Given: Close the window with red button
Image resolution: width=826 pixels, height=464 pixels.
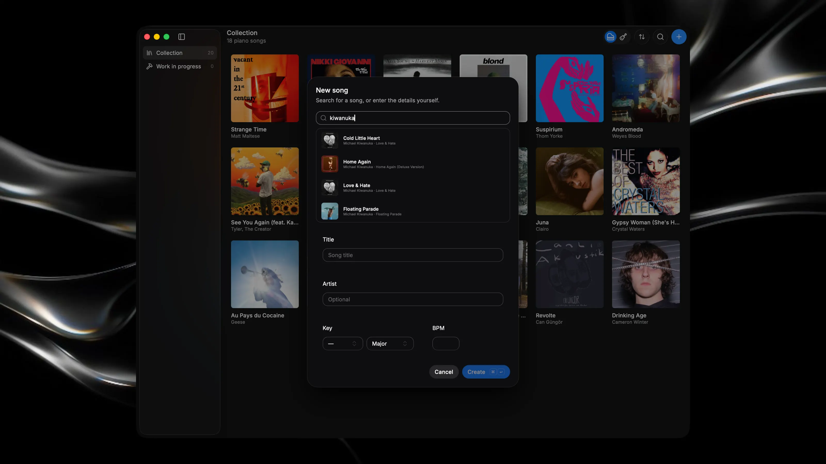Looking at the screenshot, I should coord(147,37).
